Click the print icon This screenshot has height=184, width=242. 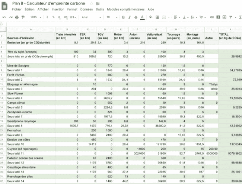coord(17,17)
